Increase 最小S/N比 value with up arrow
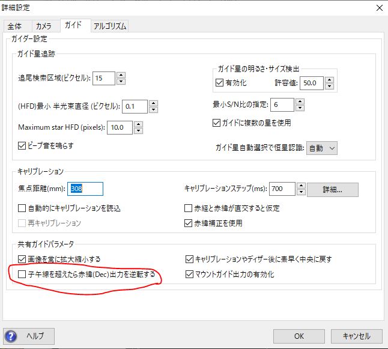Image resolution: width=388 pixels, height=349 pixels. tap(299, 102)
